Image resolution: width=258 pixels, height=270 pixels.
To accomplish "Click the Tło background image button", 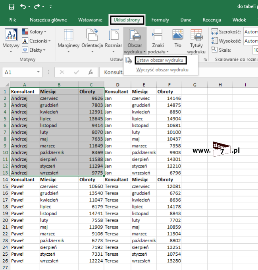I will 178,39.
